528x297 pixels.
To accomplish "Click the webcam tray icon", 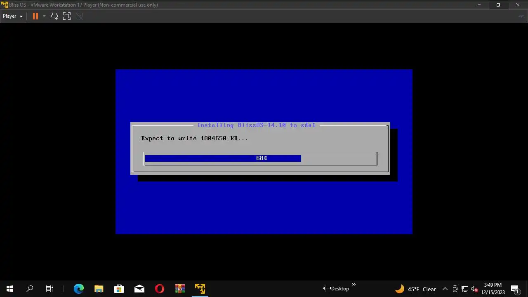I will pos(455,289).
